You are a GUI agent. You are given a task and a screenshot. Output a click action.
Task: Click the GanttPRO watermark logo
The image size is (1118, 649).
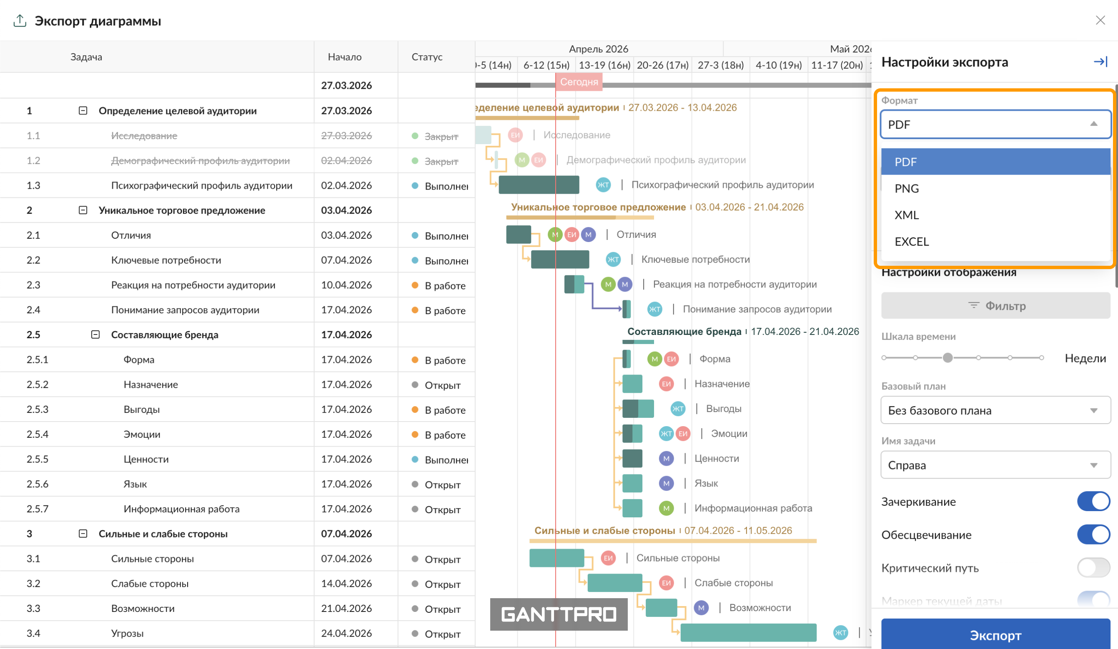(559, 614)
